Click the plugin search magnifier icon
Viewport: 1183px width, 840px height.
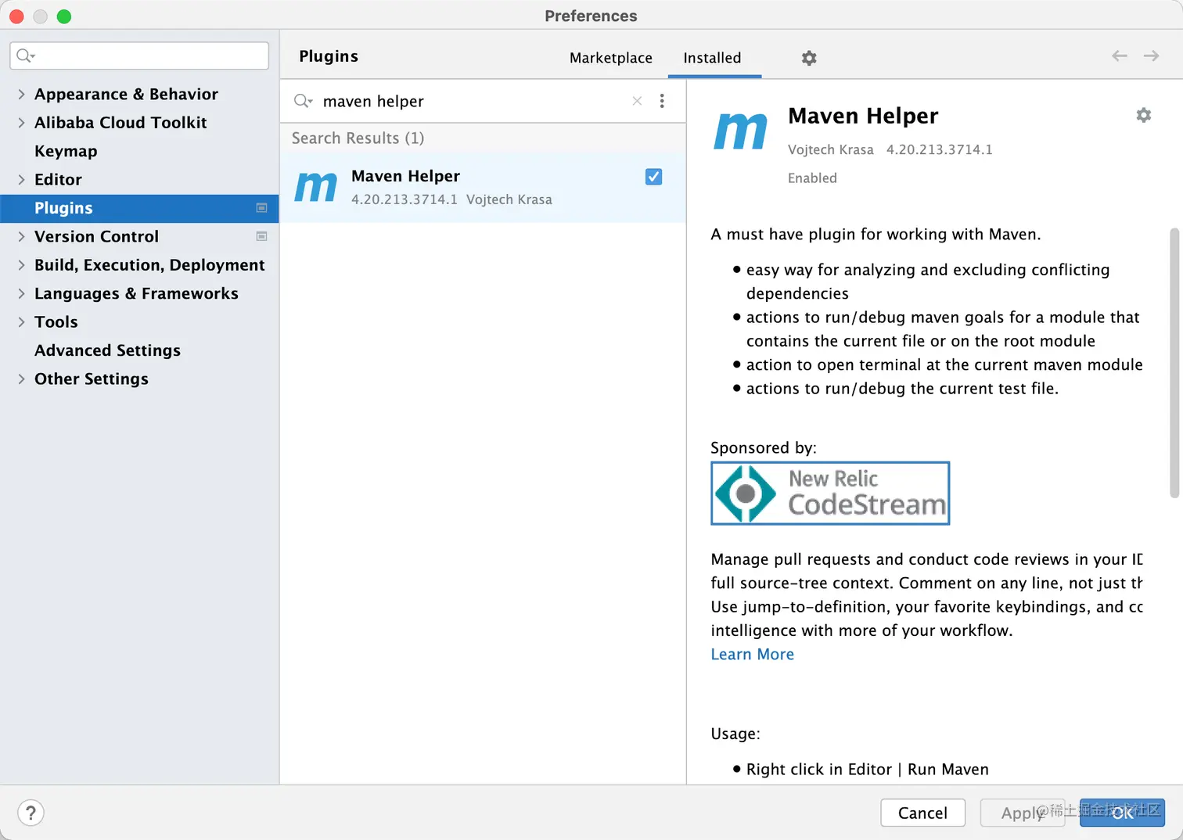pyautogui.click(x=303, y=101)
